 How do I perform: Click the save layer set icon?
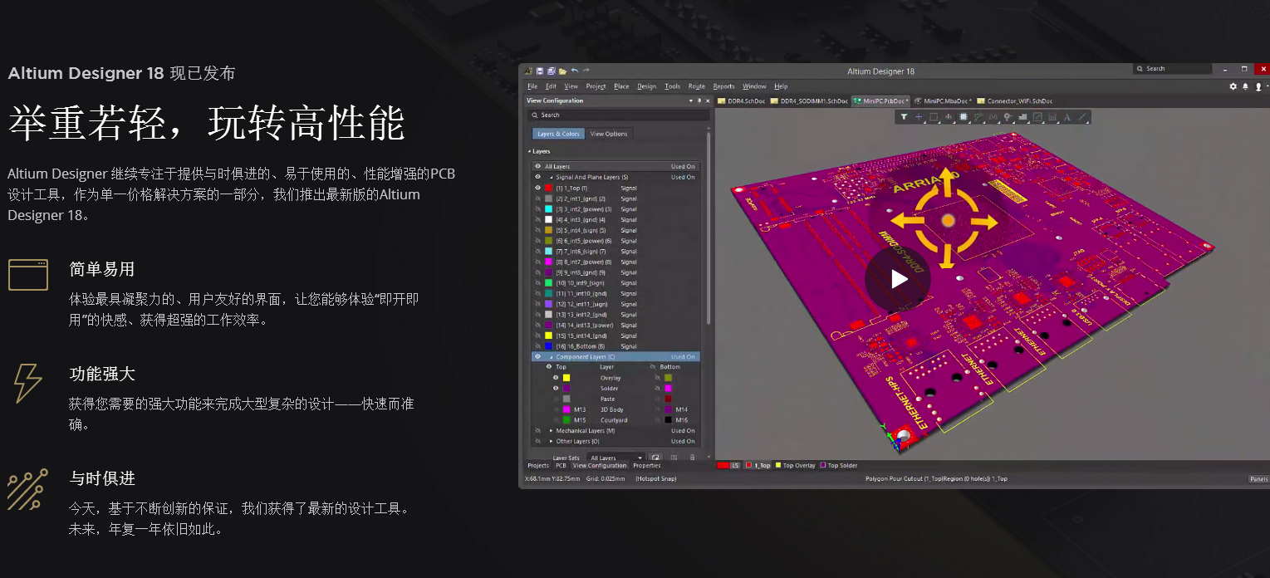[x=674, y=458]
